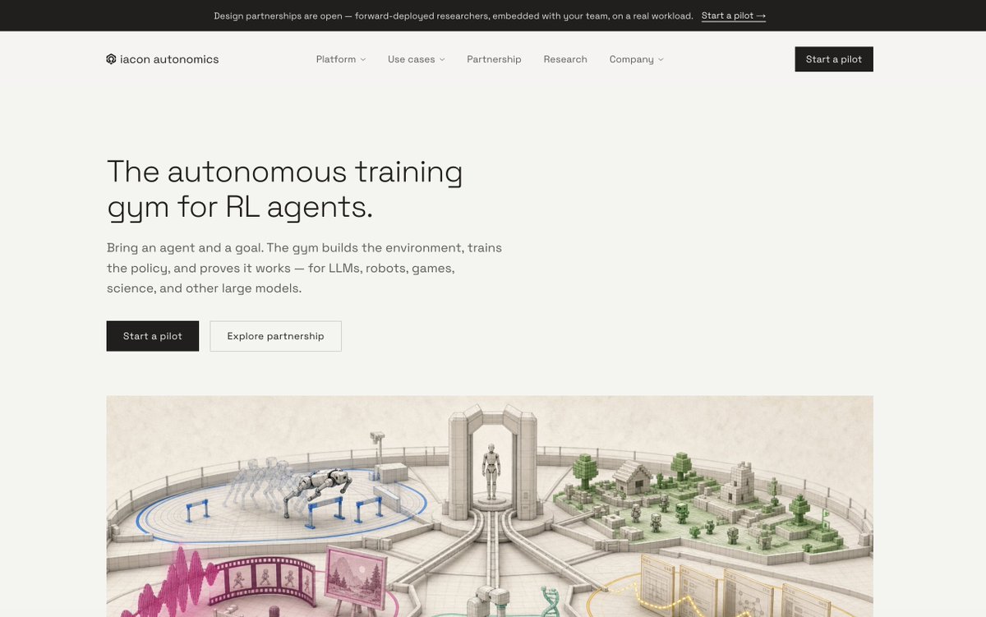Click the Explore partnership button
986x617 pixels.
click(x=275, y=336)
